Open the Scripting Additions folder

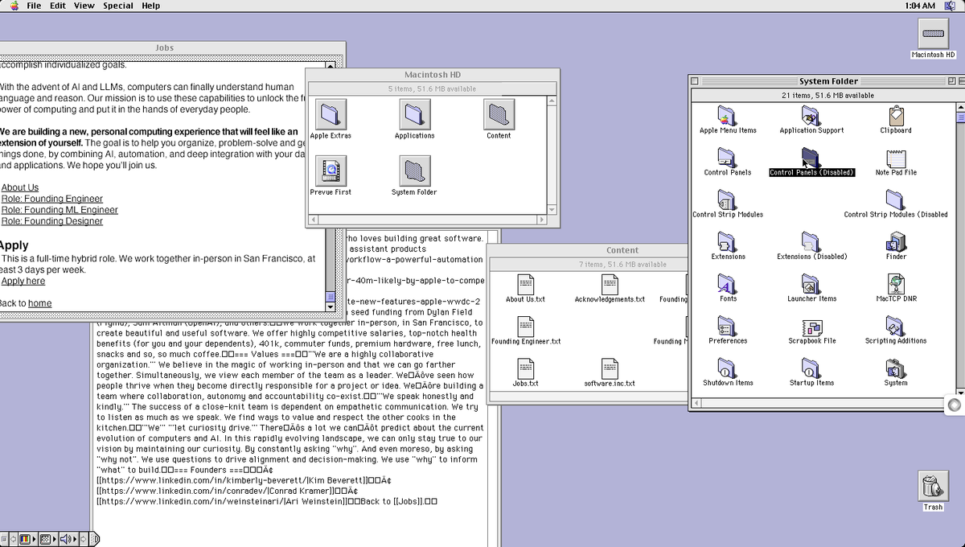(x=896, y=325)
